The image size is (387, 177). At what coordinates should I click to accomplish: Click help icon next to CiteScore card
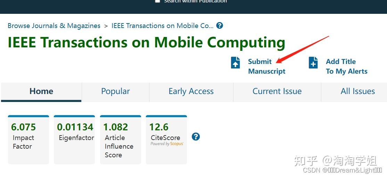pos(196,137)
